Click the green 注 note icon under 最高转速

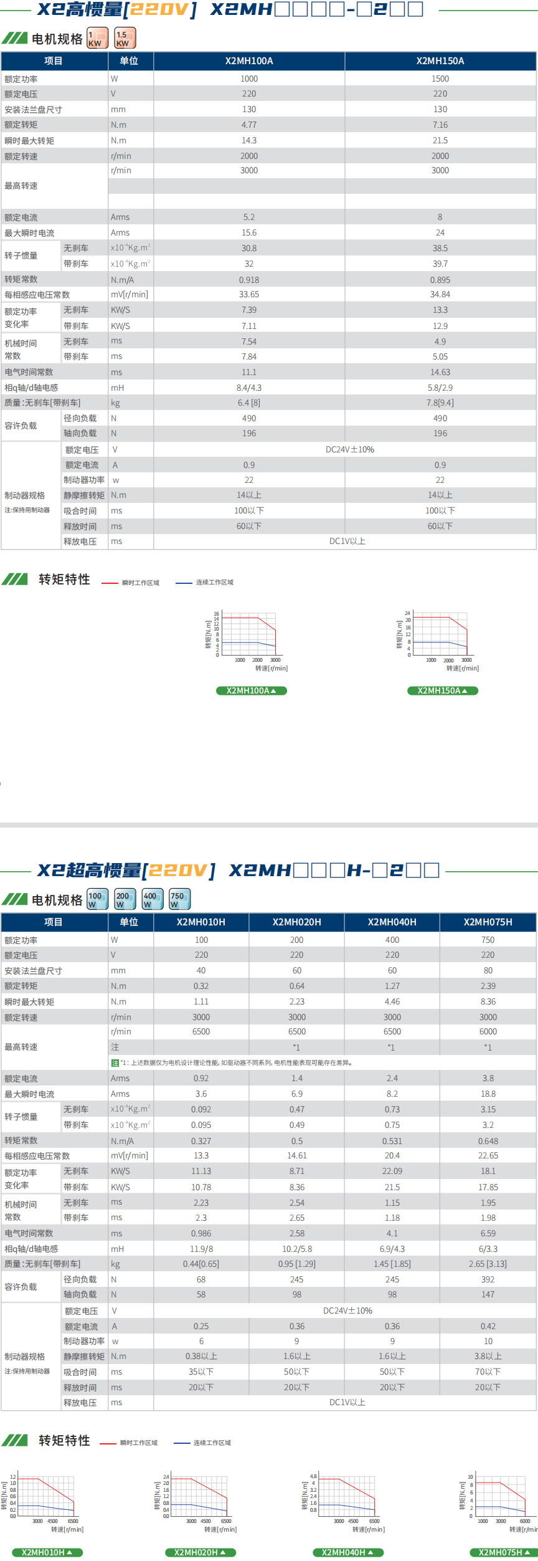(115, 1063)
